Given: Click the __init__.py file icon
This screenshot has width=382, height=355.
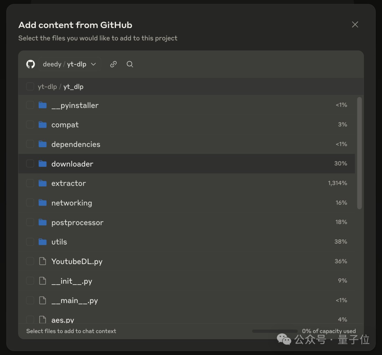Looking at the screenshot, I should [x=42, y=281].
